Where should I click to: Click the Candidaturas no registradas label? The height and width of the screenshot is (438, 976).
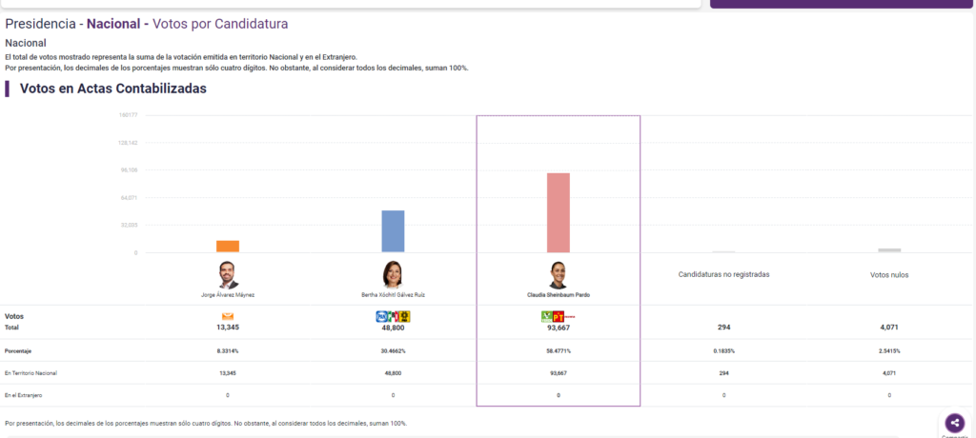pos(723,274)
